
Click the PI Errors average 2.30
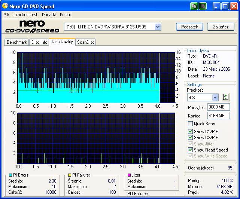pyautogui.click(x=52, y=181)
